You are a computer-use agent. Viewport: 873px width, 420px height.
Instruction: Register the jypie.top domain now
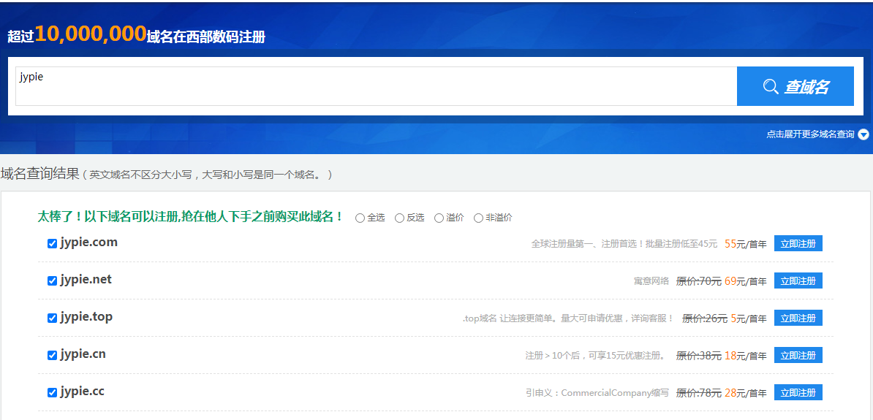pos(798,318)
